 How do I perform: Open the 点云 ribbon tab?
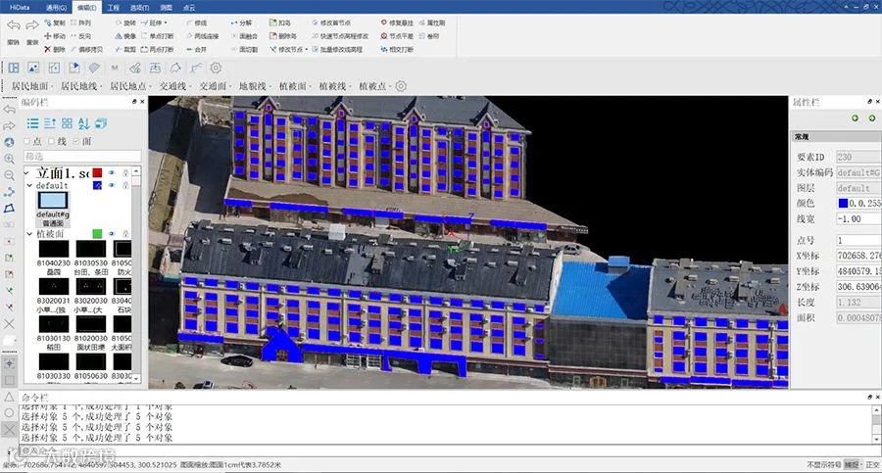[x=189, y=7]
